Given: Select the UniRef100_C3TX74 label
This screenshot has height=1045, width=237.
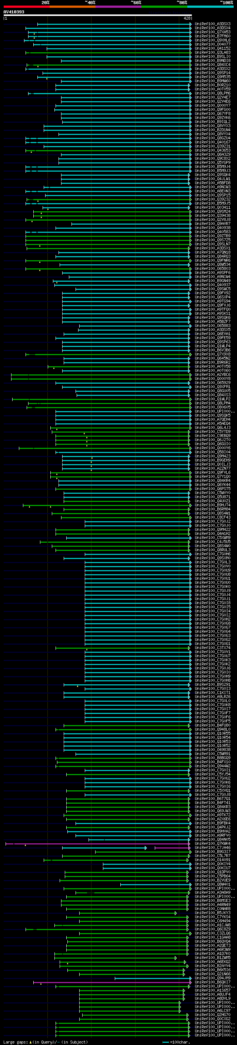Looking at the screenshot, I should pyautogui.click(x=213, y=648).
